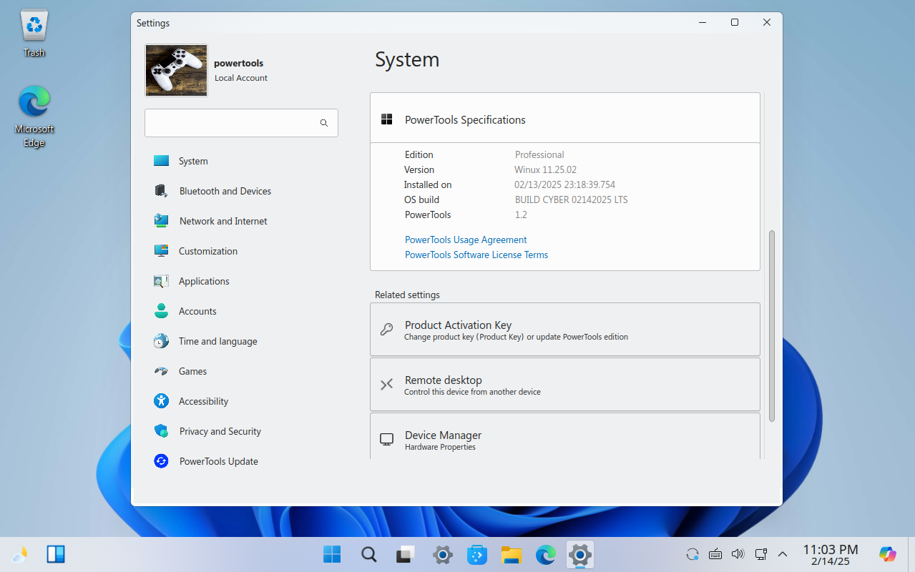Select PowerTools Update in sidebar
Image resolution: width=915 pixels, height=572 pixels.
coord(241,461)
